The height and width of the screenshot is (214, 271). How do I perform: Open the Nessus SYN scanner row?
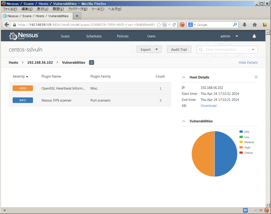pos(90,100)
